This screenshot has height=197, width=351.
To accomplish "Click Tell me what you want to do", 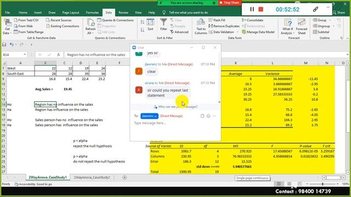I will point(188,13).
